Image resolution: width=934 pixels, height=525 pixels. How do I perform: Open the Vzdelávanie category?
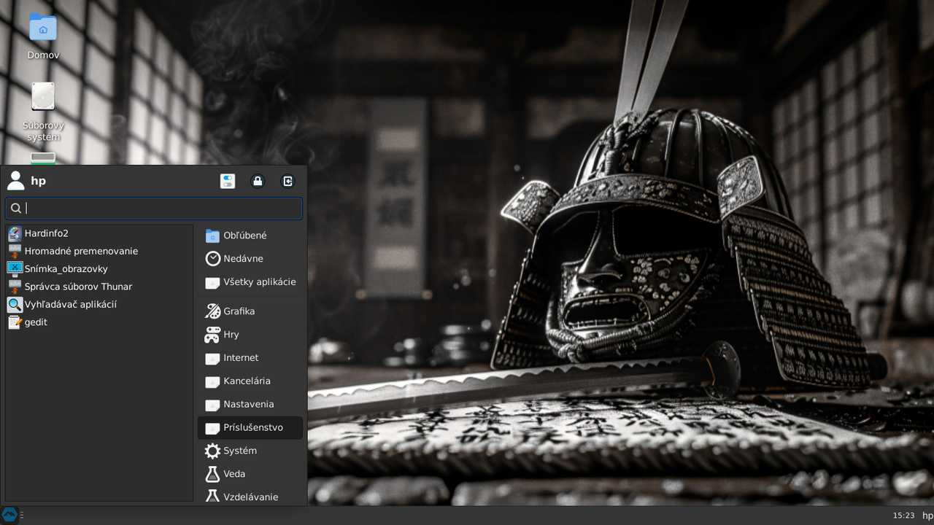point(250,496)
